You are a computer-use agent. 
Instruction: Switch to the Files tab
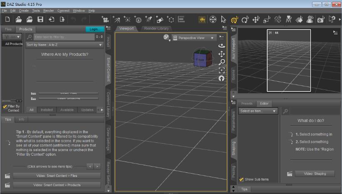(8, 29)
